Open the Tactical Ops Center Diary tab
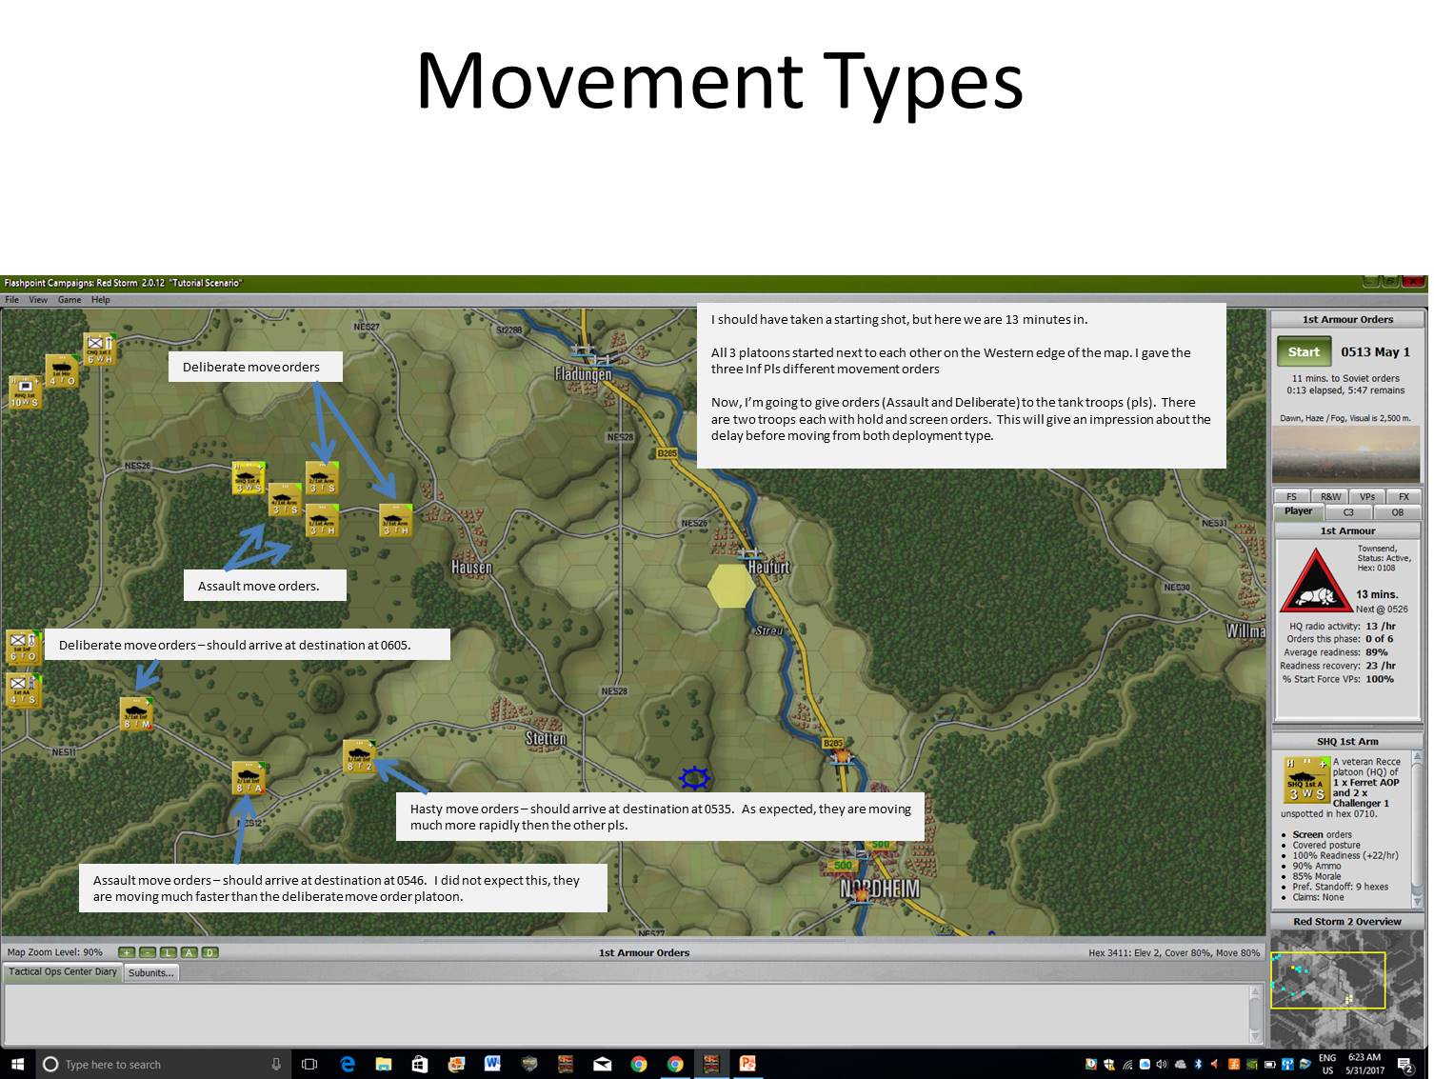This screenshot has height=1079, width=1434. point(63,972)
